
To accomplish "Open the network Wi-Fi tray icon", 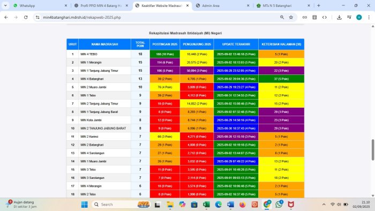I will coord(333,205).
